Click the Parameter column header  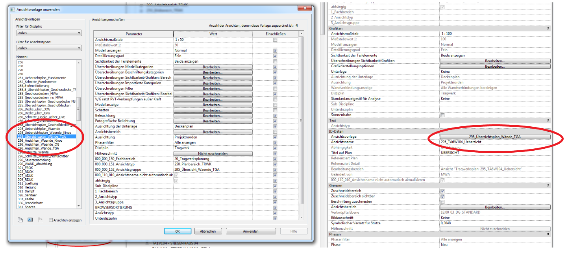134,34
